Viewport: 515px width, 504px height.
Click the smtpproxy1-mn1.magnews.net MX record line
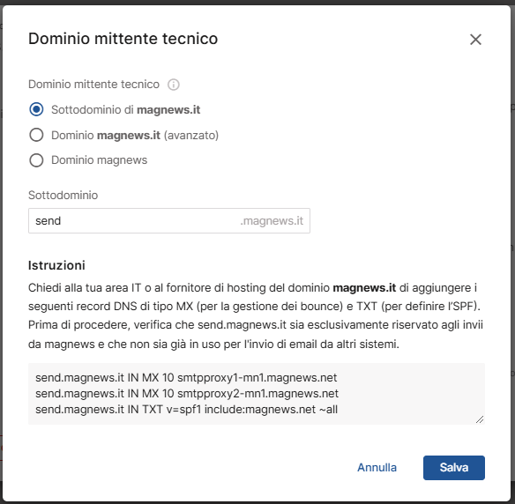click(x=186, y=378)
